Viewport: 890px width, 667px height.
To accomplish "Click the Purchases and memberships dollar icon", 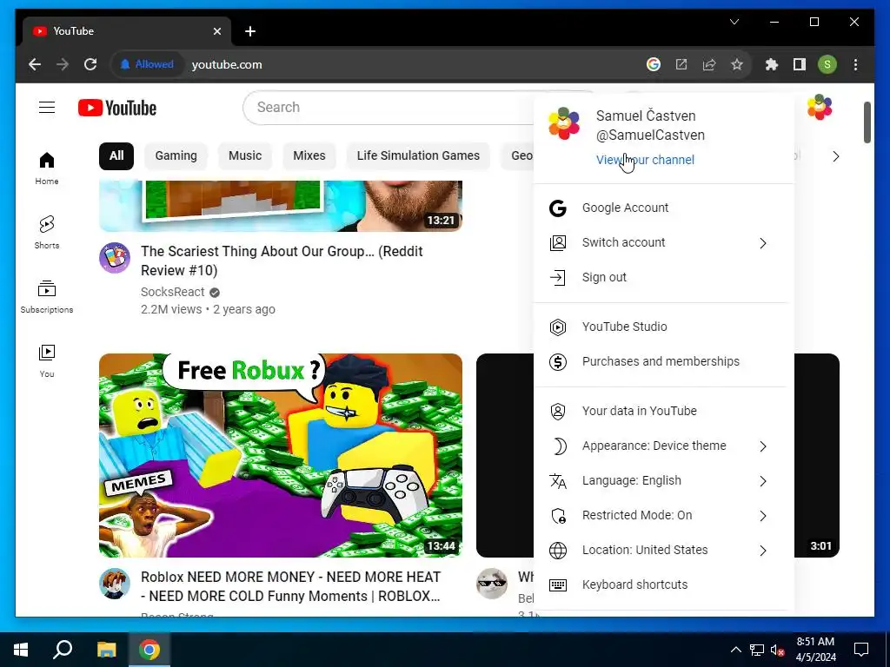I will (558, 362).
